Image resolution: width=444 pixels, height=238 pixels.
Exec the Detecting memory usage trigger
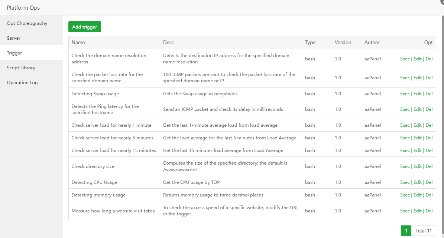(x=405, y=195)
